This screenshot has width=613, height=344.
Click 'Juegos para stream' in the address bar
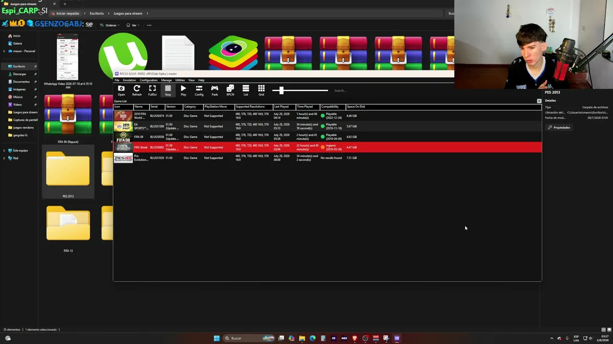point(128,13)
